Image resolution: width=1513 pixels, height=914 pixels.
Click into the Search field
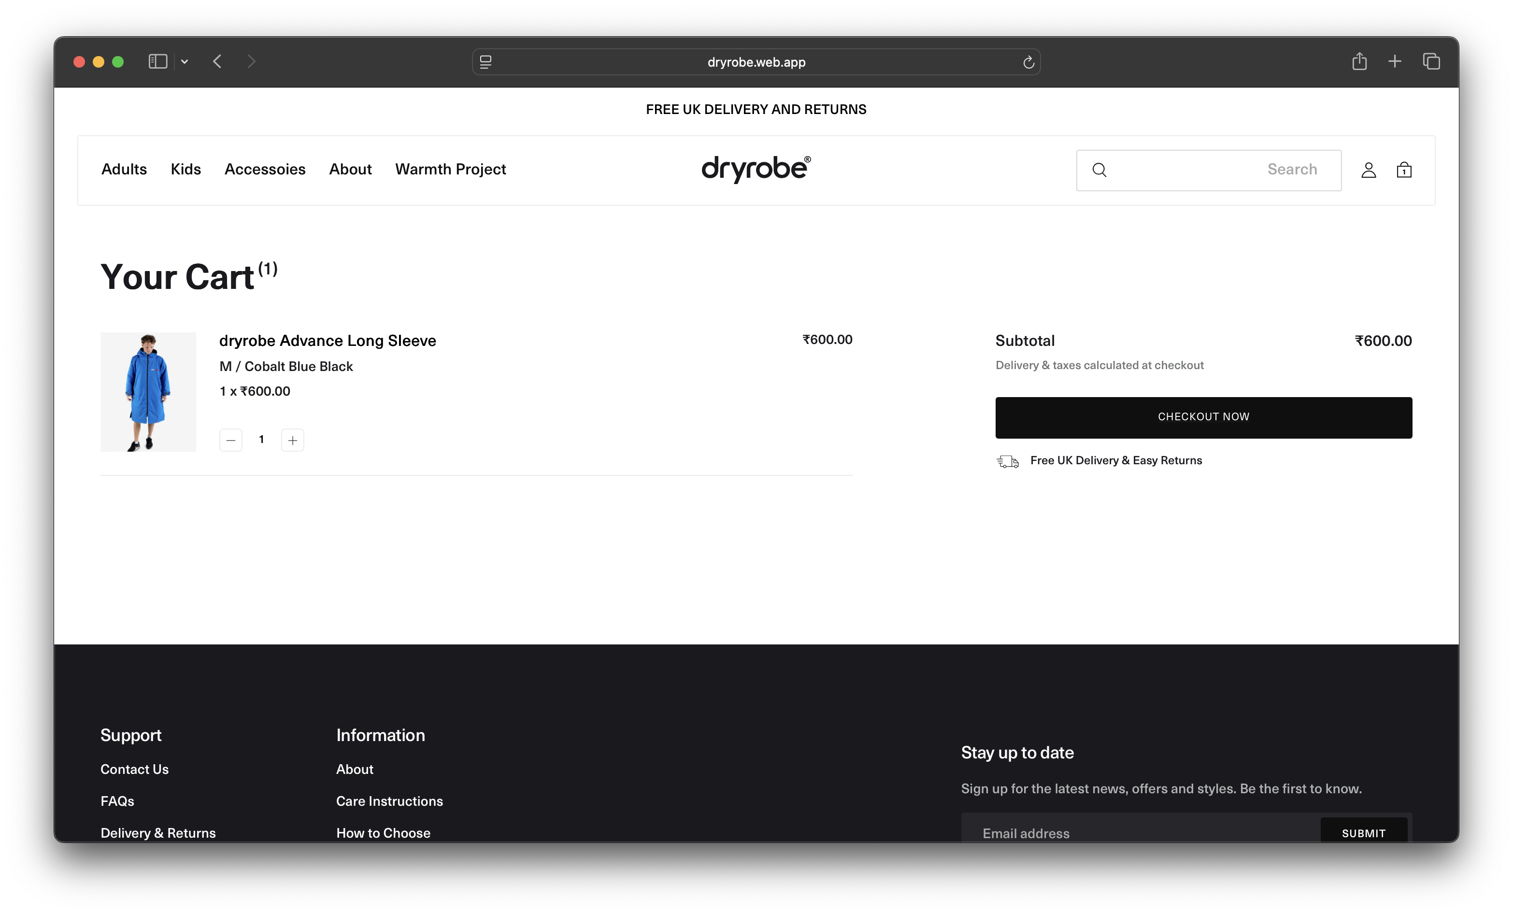coord(1209,170)
